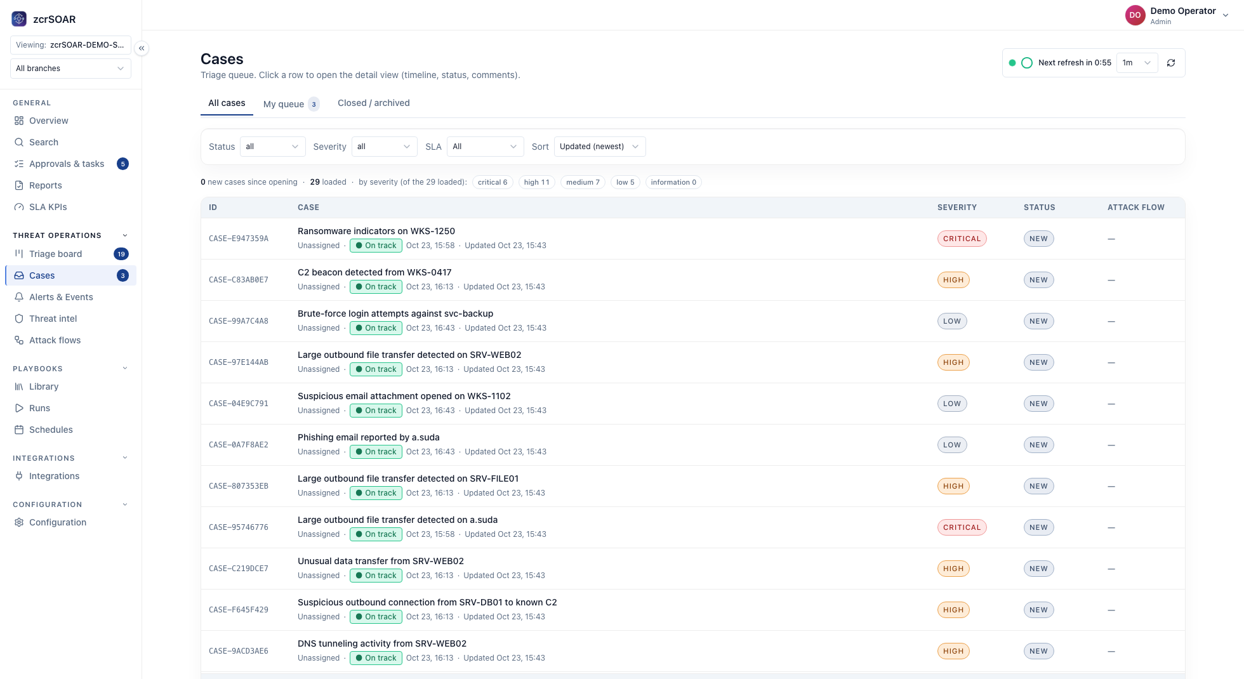Click the critical 6 severity chip
Screen dimensions: 1244x679
[493, 182]
